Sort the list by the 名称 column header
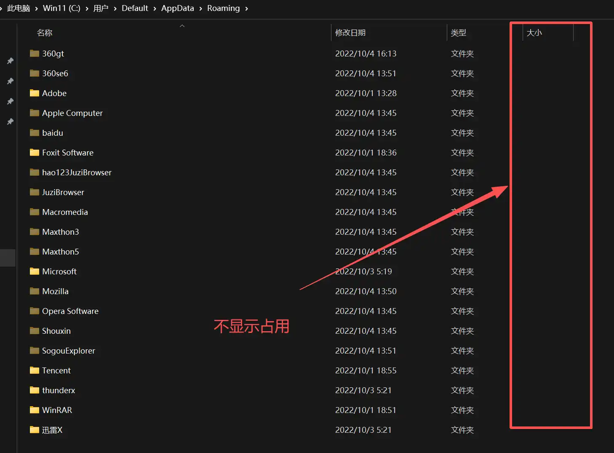 45,33
